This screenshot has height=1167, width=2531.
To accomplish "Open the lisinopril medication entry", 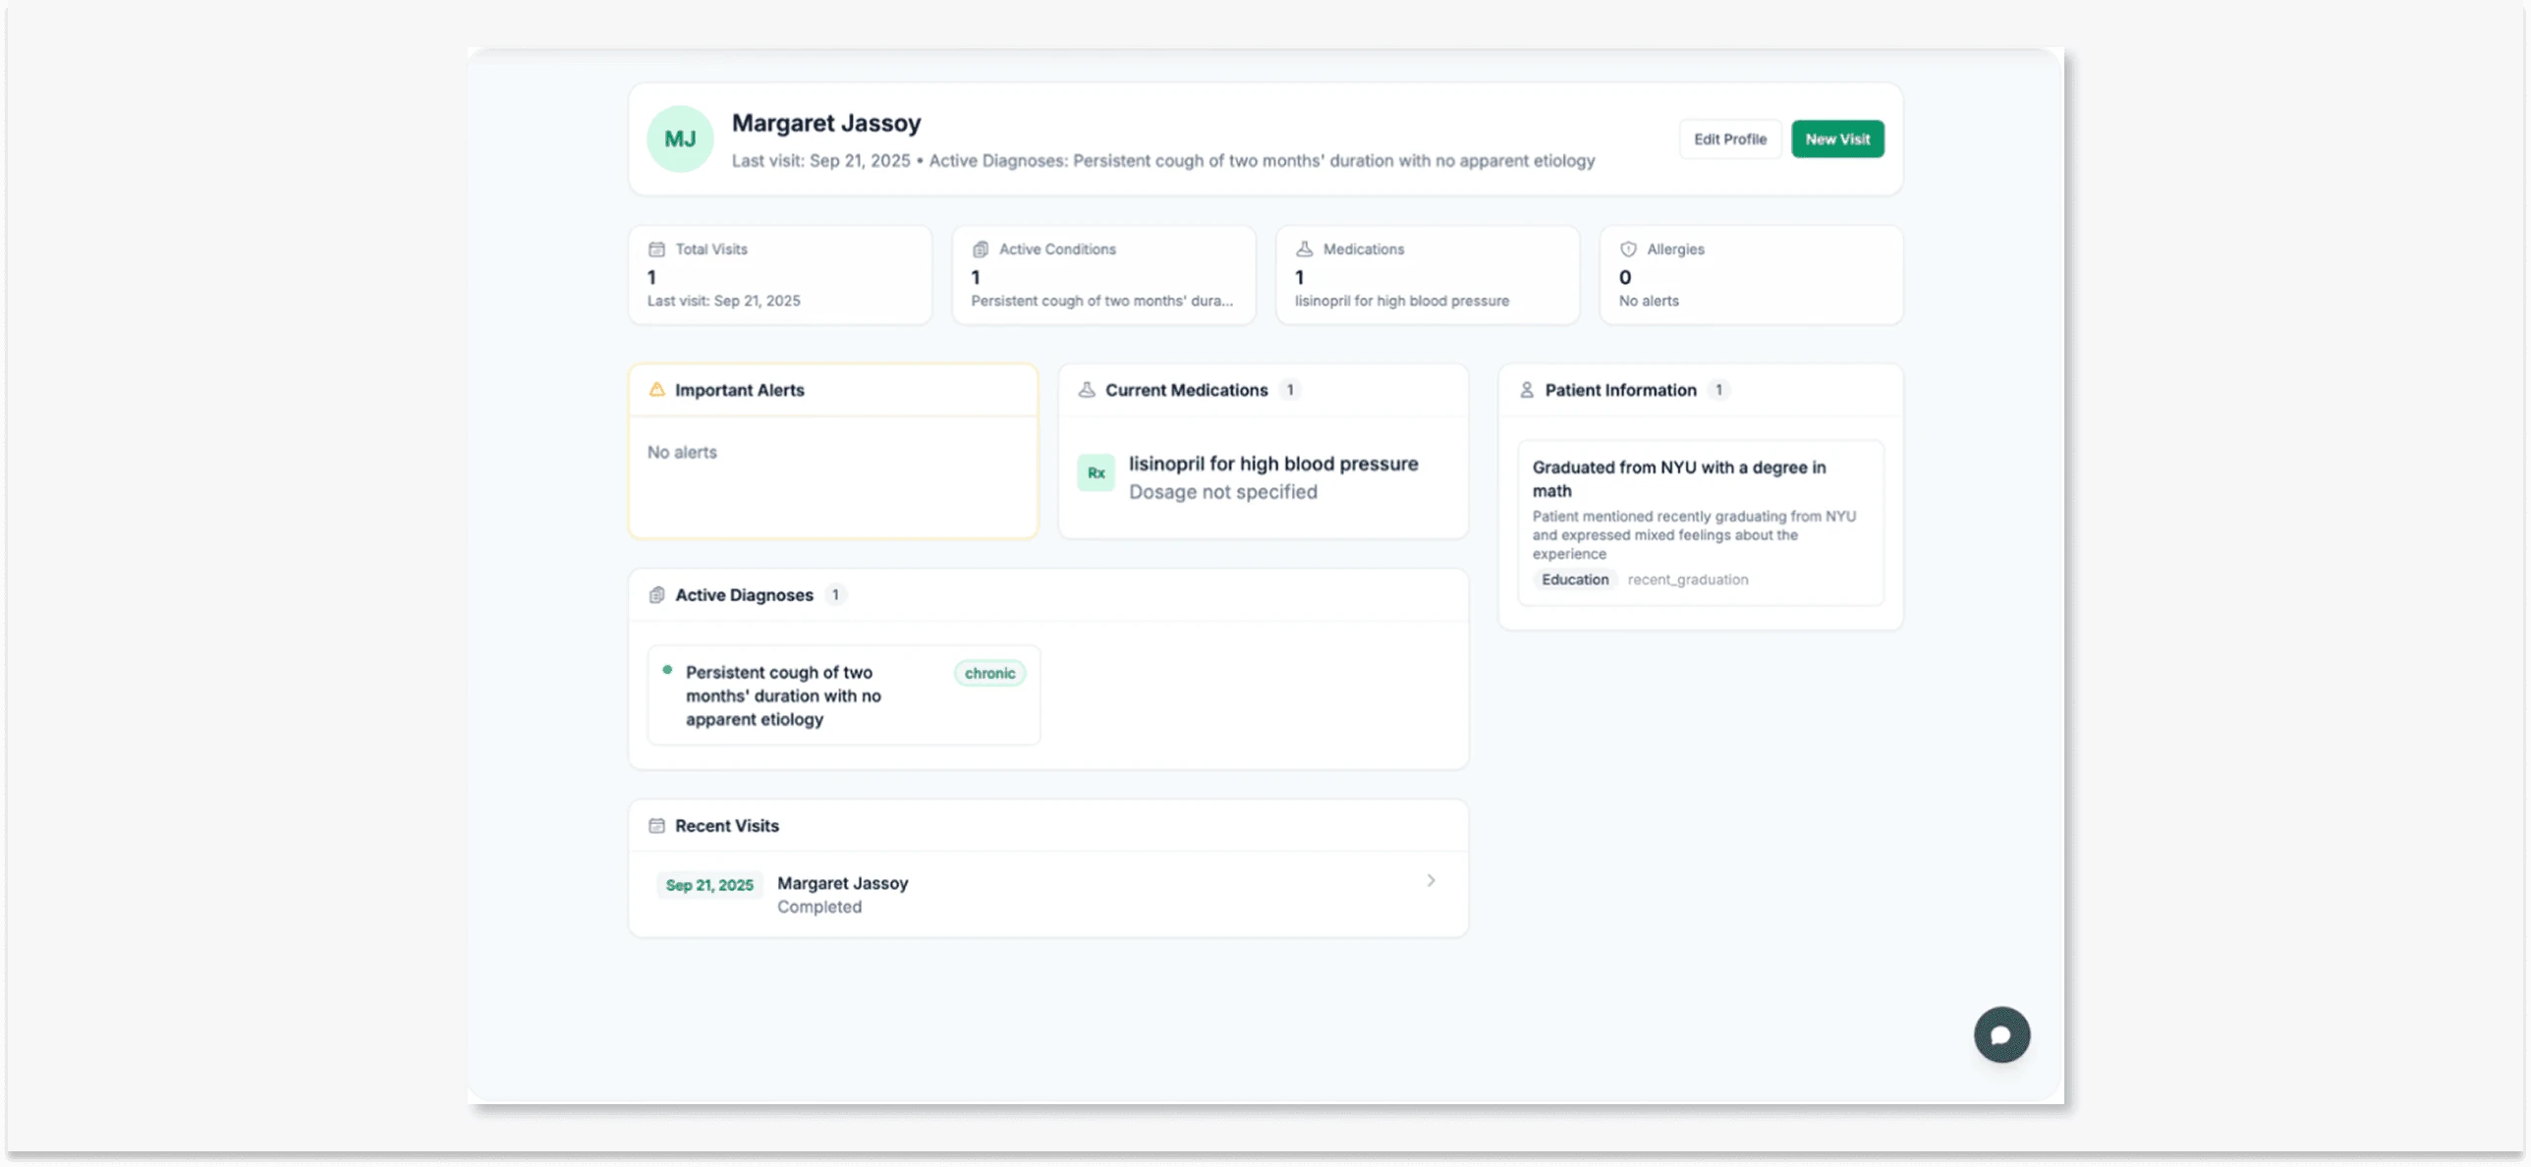I will tap(1272, 476).
